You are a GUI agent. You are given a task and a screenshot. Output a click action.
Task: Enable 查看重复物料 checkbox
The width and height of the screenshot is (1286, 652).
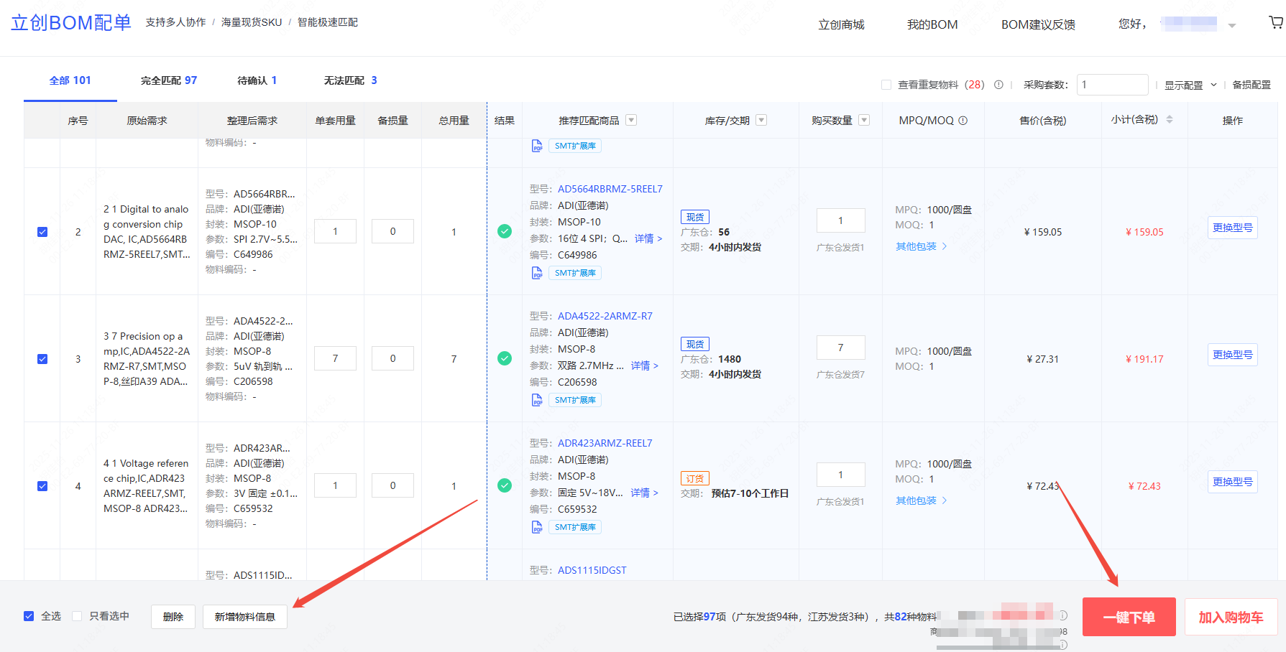point(886,85)
